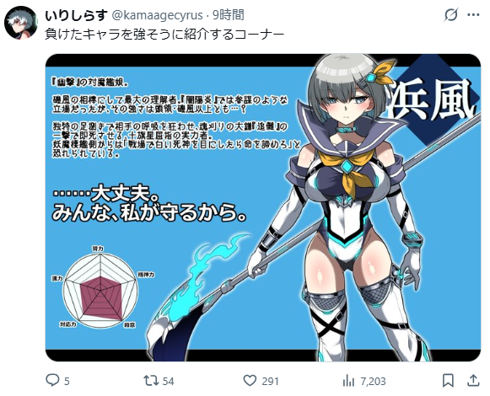Viewport: 490px width, 396px height.
Task: Click the 浜風 name title in image
Action: click(x=432, y=99)
